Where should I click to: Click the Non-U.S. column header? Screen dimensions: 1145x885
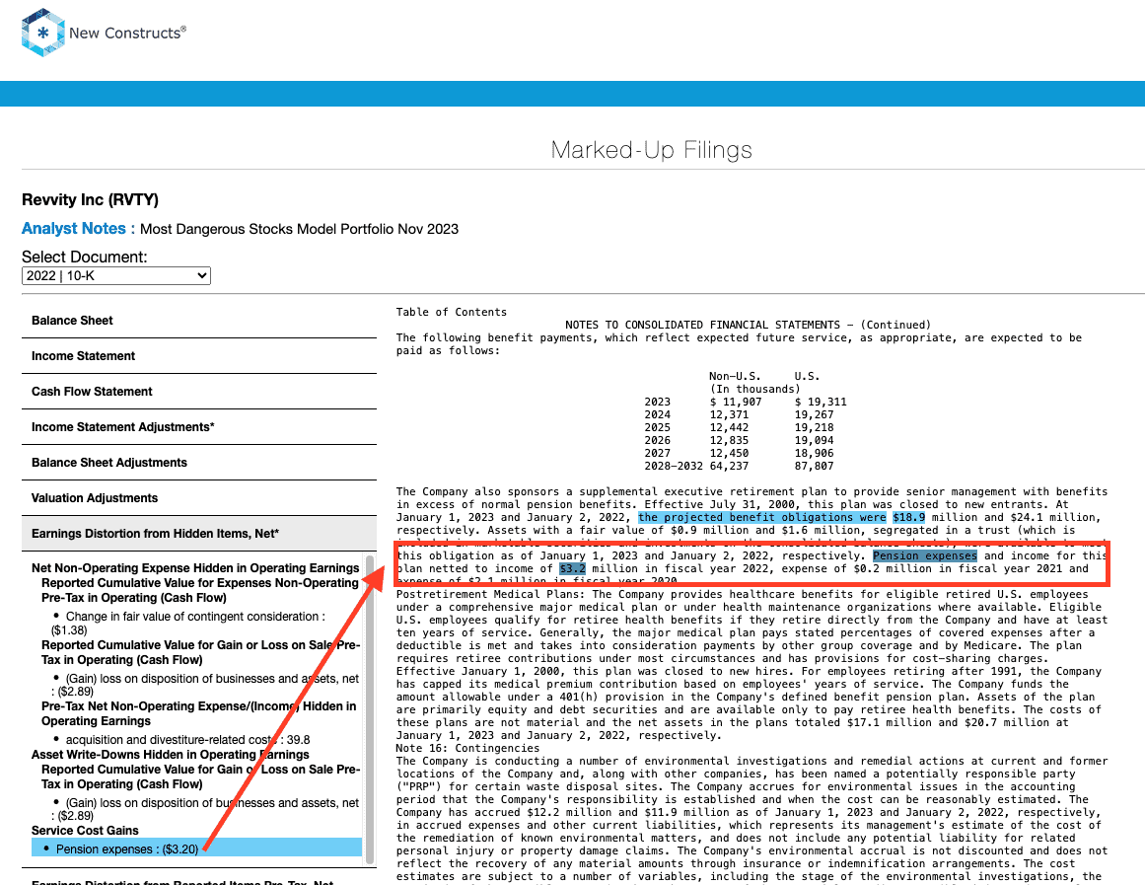point(735,376)
